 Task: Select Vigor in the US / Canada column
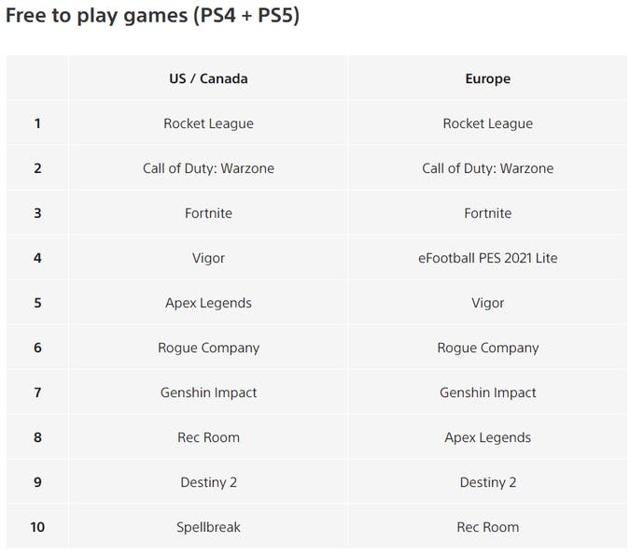coord(208,258)
